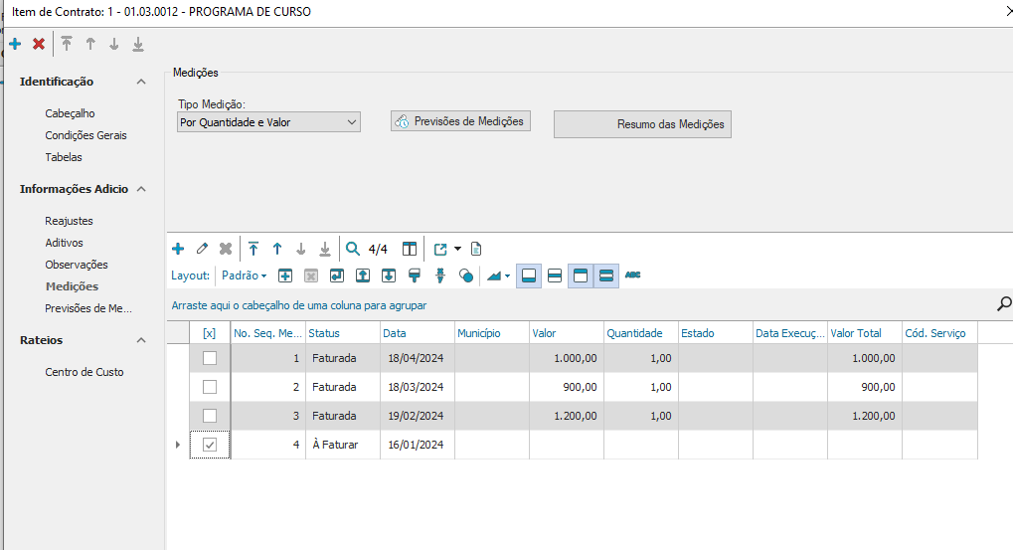Collapse the Identificação section
The image size is (1013, 550).
tap(141, 82)
